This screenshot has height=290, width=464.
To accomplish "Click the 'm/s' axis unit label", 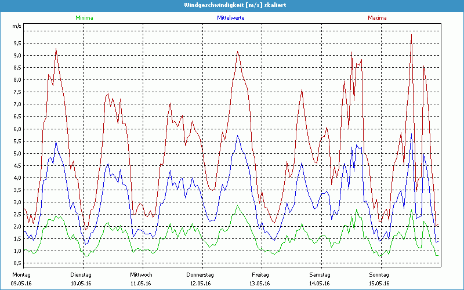I will 17,26.
